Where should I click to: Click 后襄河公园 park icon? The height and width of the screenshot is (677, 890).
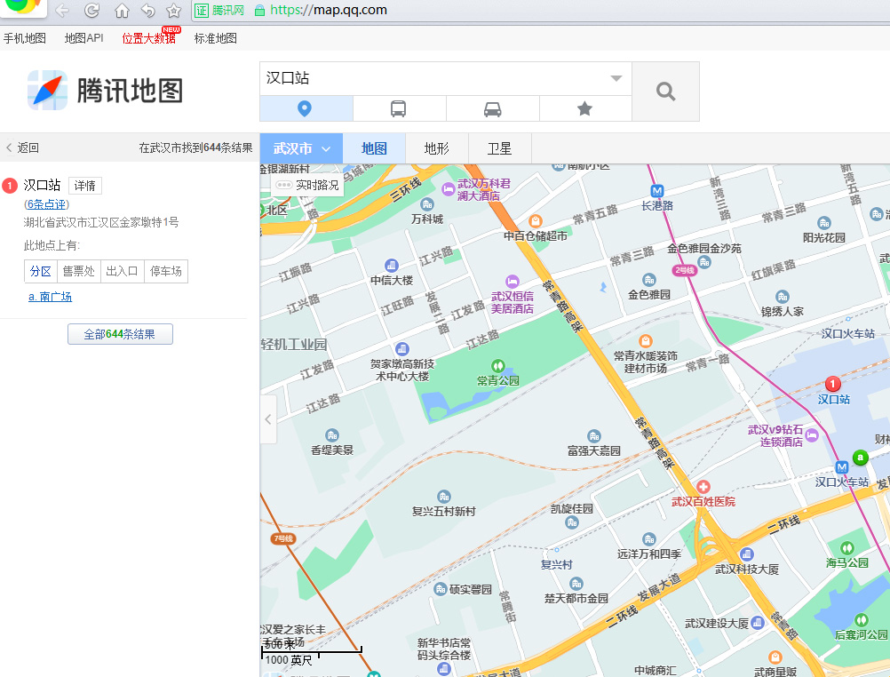point(861,619)
